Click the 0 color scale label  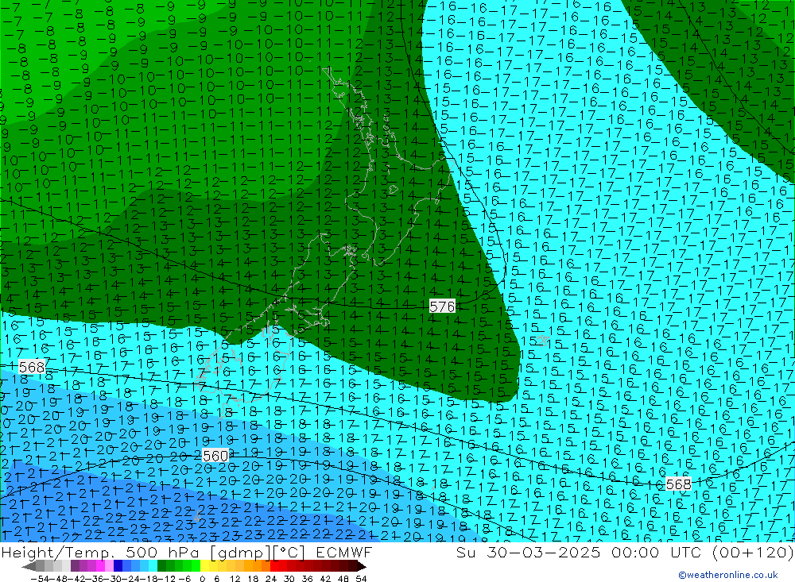[202, 579]
